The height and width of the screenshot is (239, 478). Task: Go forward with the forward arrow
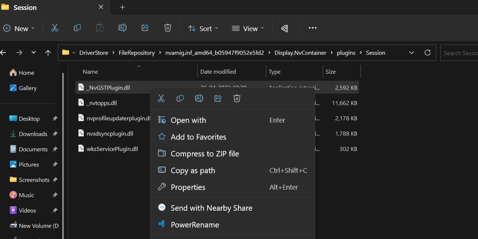click(x=19, y=53)
